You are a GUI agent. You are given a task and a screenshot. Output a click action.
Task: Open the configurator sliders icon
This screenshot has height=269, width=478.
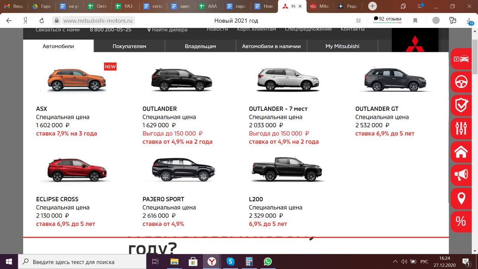point(461,129)
